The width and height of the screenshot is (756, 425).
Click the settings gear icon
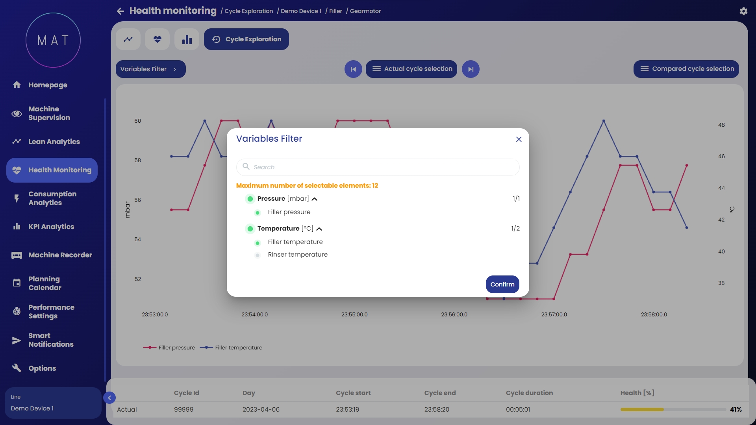tap(743, 11)
